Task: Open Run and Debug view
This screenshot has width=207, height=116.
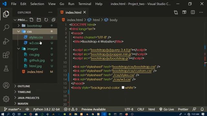Action: [x=6, y=41]
